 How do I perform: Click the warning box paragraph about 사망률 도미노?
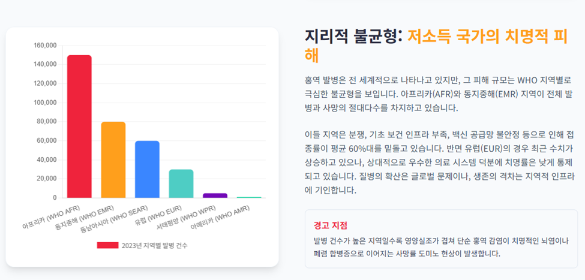(x=442, y=247)
